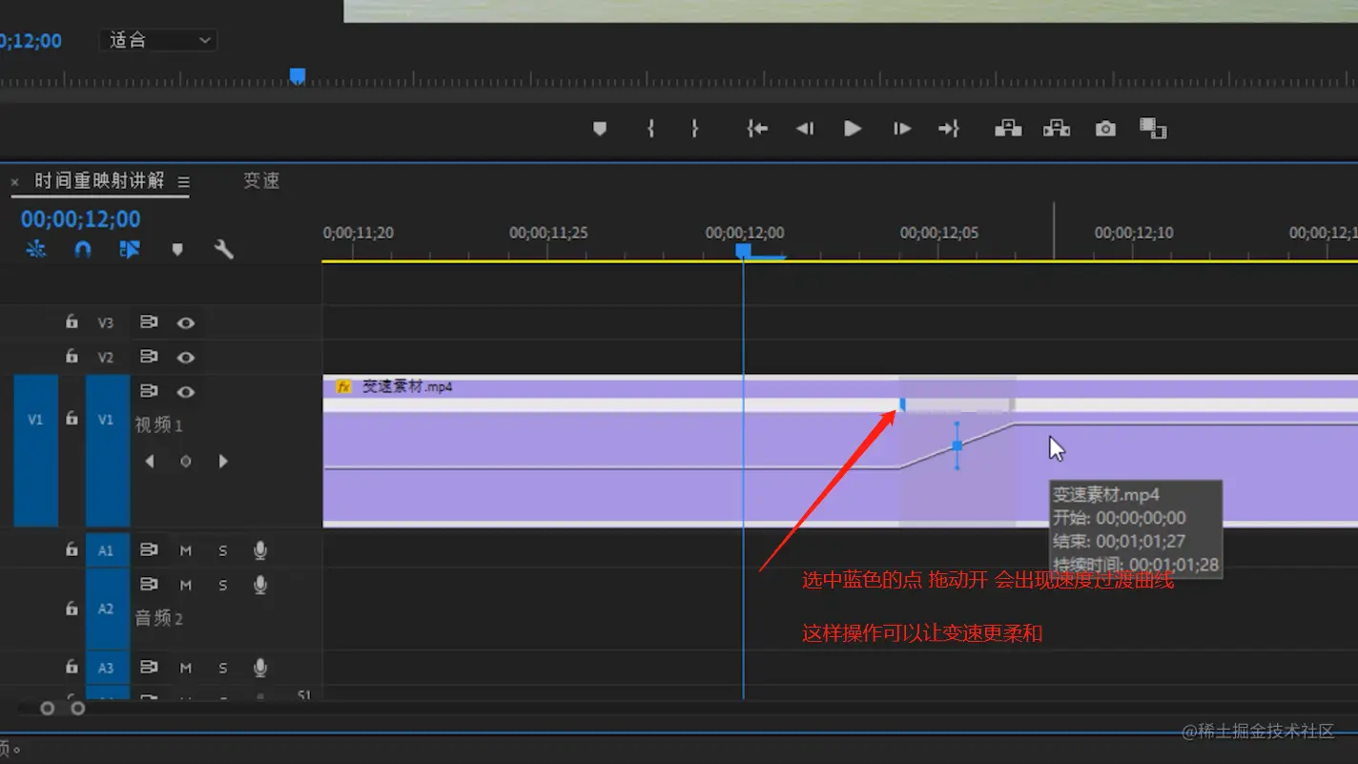
Task: Set the Mark Out point
Action: click(x=695, y=129)
